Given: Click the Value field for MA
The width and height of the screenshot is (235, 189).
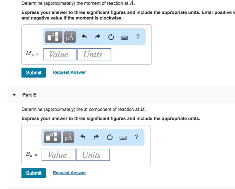Looking at the screenshot, I should click(60, 54).
